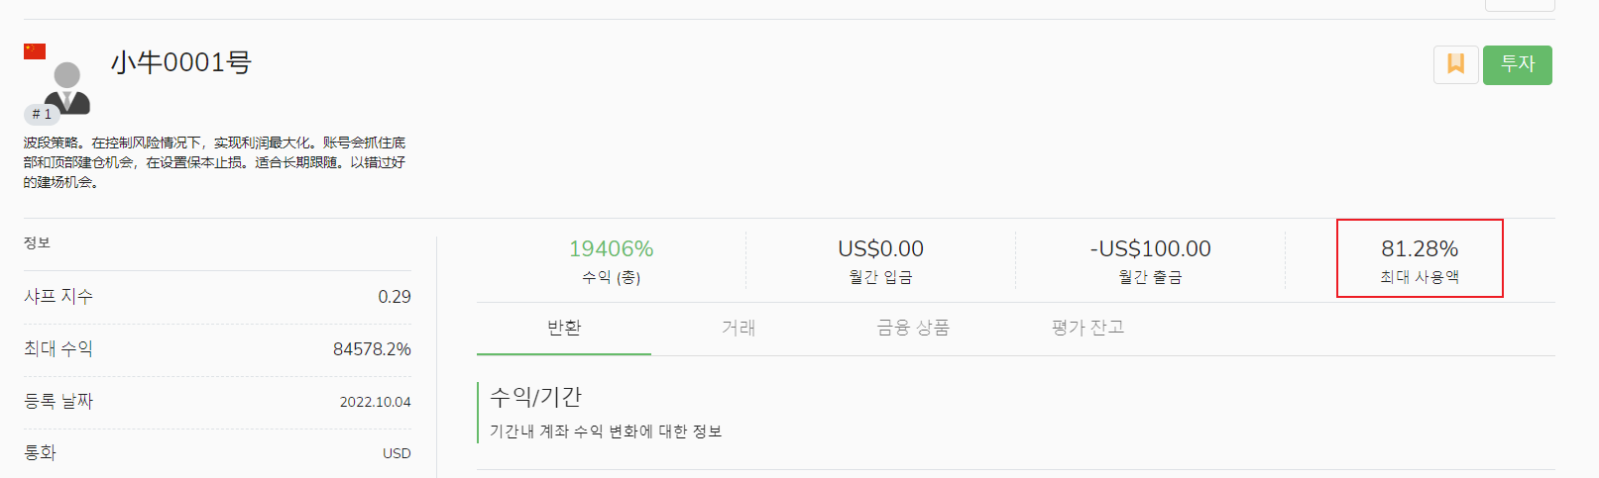Switch to the 반환 tab
Viewport: 1599px width, 478px height.
point(564,328)
